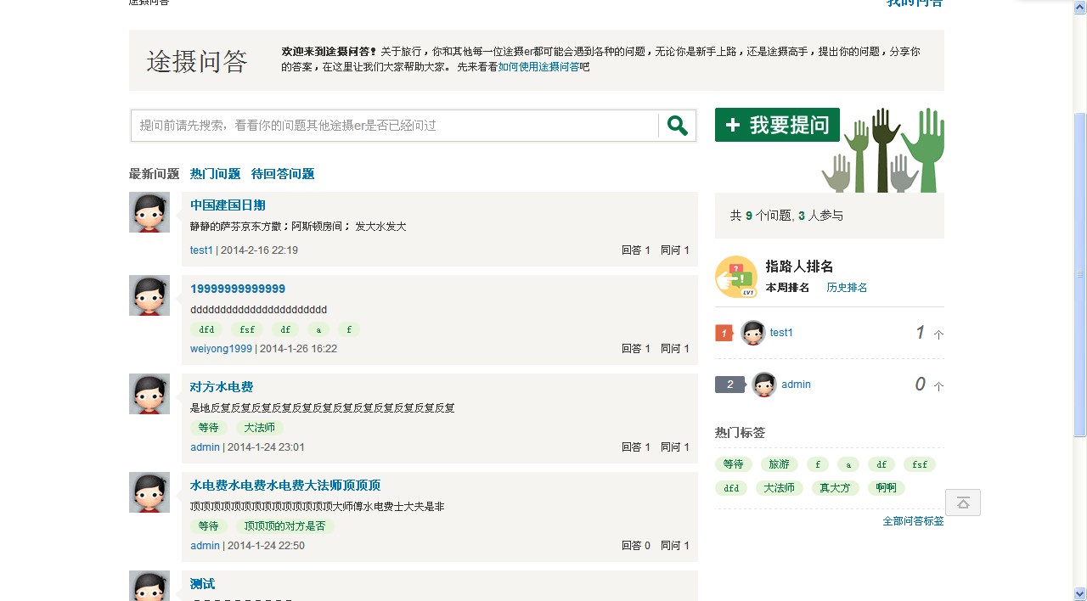Select hot tag dfd in 热门标签
This screenshot has height=601, width=1087.
[x=731, y=488]
